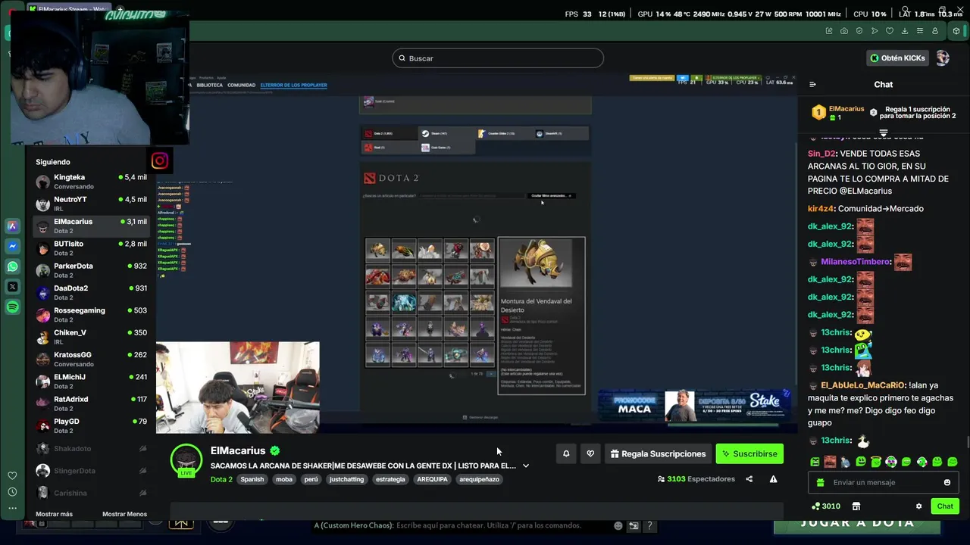This screenshot has height=545, width=970.
Task: Click the user avatar in the top right
Action: click(x=942, y=58)
